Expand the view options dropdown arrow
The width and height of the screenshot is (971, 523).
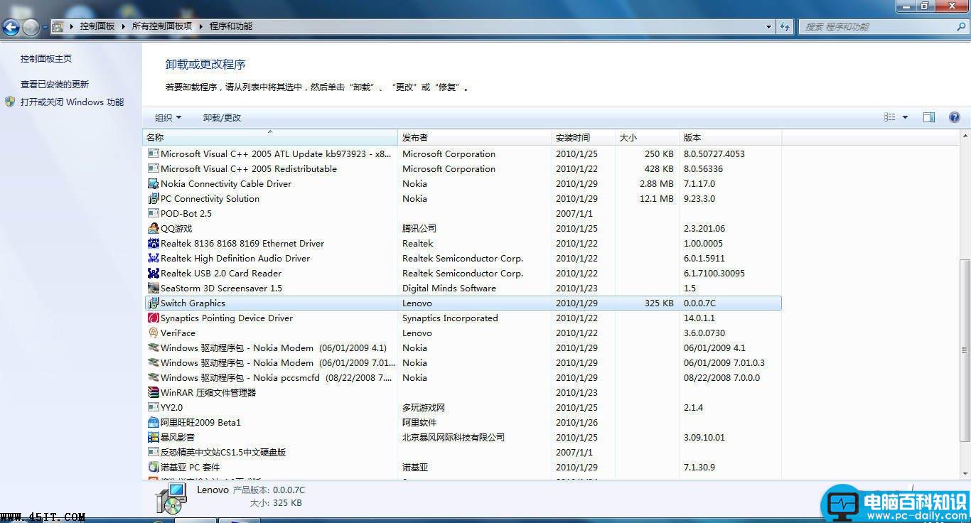coord(905,117)
